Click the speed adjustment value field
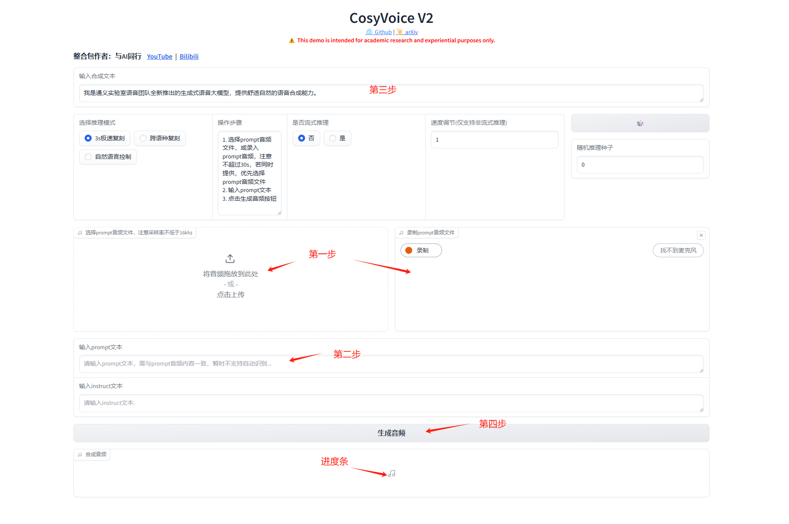Viewport: 789px width, 524px height. tap(495, 140)
